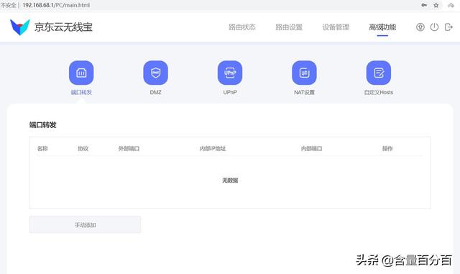Click the 协议 column header
Image resolution: width=460 pixels, height=274 pixels.
pyautogui.click(x=83, y=148)
